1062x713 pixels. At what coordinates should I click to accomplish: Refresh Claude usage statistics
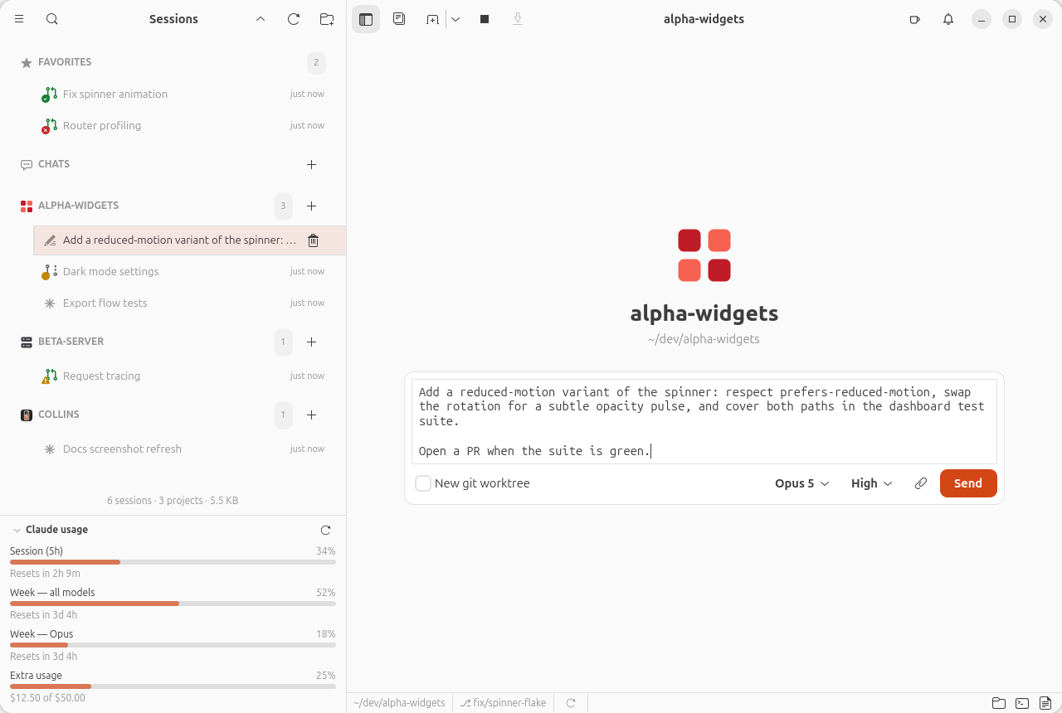coord(325,530)
